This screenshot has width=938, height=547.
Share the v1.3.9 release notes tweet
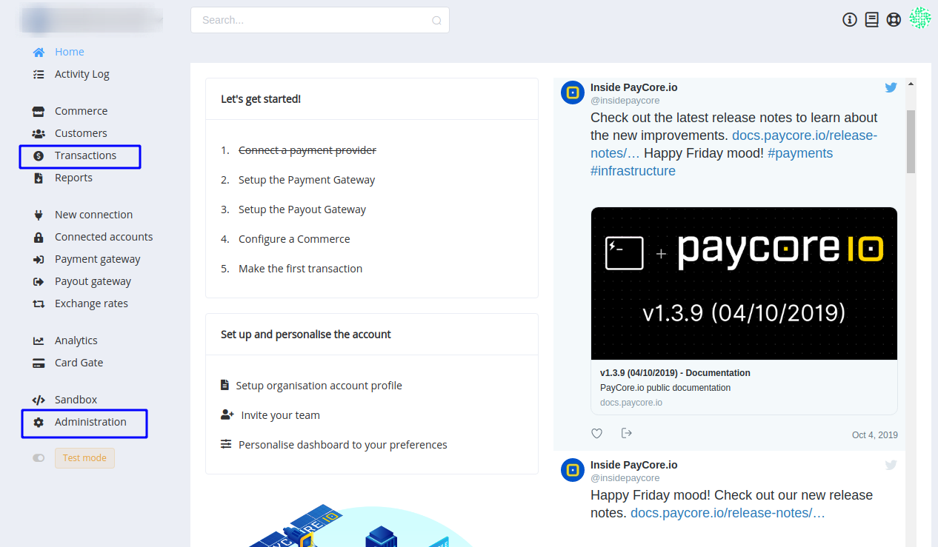point(627,433)
